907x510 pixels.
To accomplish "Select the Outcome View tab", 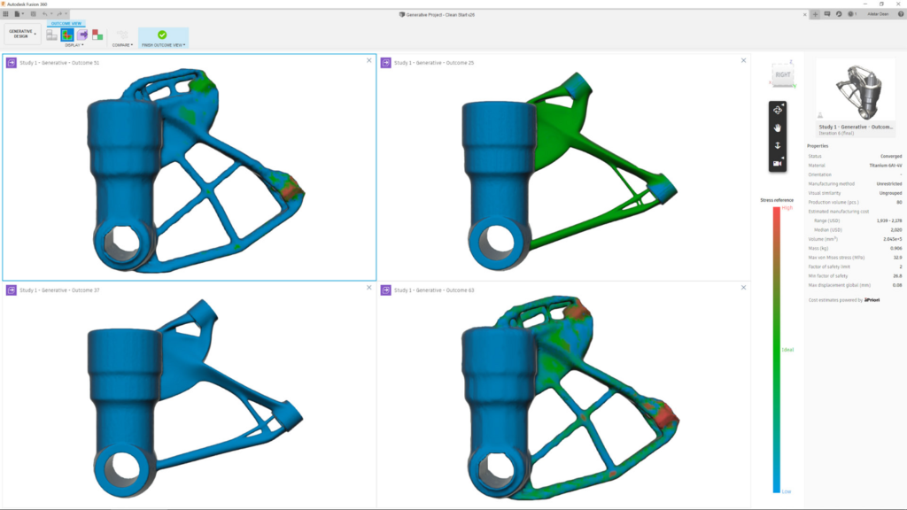I will click(x=68, y=23).
